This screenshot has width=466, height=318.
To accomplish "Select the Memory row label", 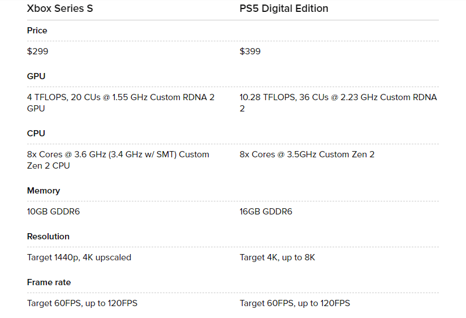I will click(44, 191).
